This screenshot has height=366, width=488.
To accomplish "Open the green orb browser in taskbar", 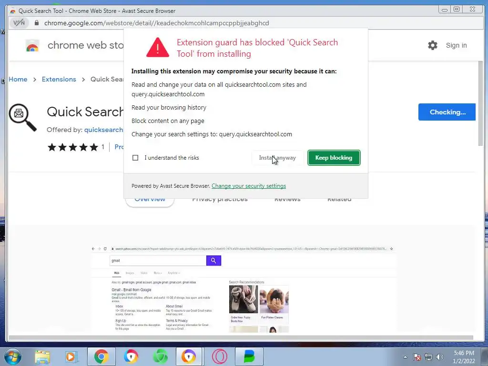I will coord(160,356).
